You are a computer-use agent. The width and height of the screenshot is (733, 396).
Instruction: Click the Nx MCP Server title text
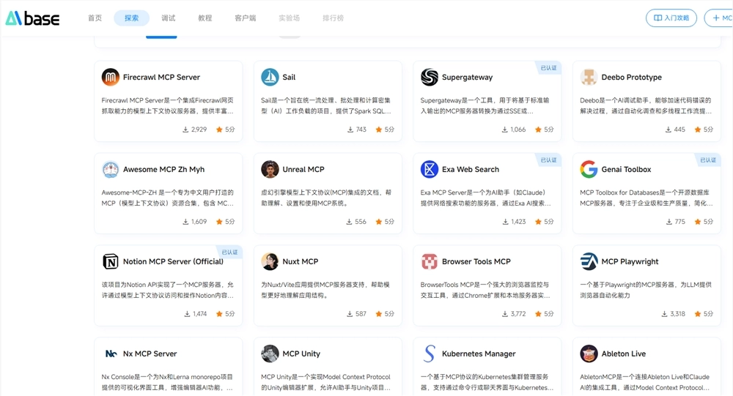150,354
